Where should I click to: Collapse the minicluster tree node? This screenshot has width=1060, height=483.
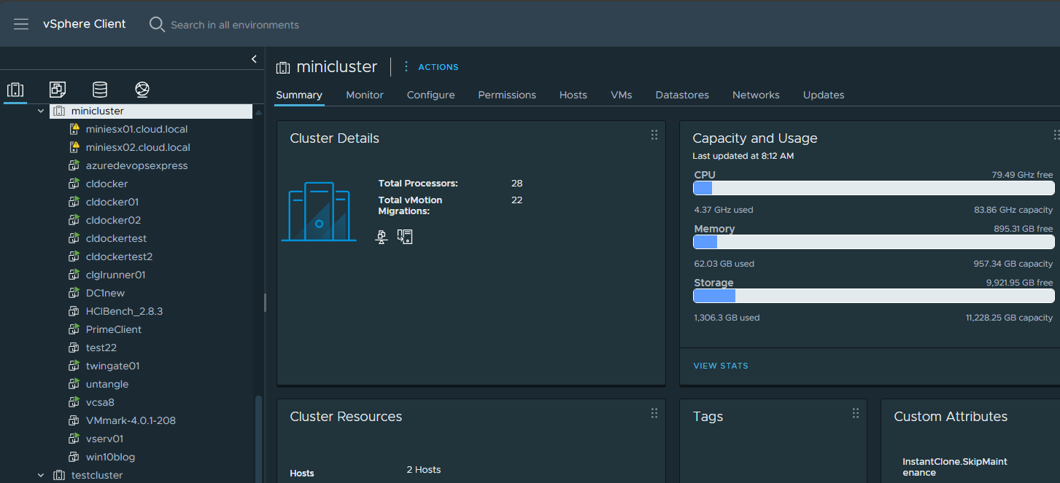click(x=41, y=111)
